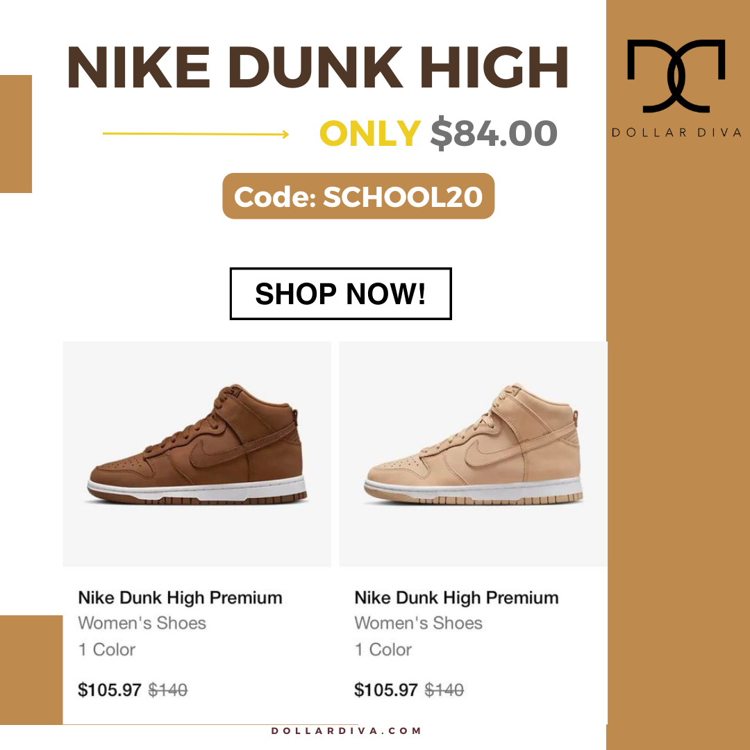Open the brown Nike Dunk High shoe image
This screenshot has height=750, width=750.
pos(197,453)
